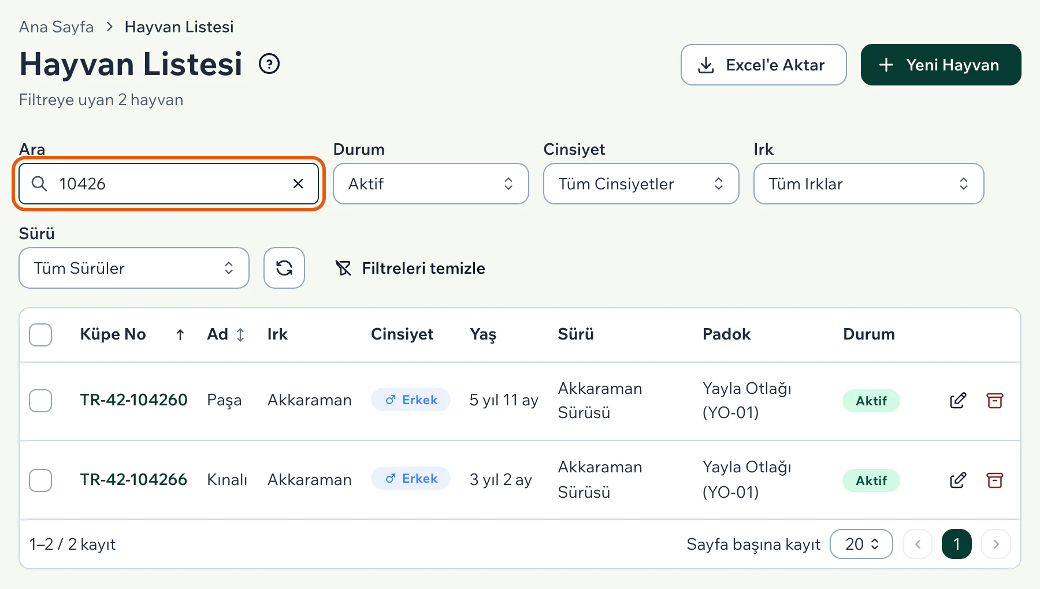Click the 1–2 / 2 kayıt footer text
This screenshot has height=589, width=1040.
73,545
